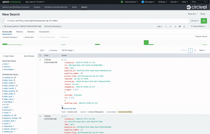Click the pipeline_number interesting field
This screenshot has width=210, height=134.
pos(11,118)
